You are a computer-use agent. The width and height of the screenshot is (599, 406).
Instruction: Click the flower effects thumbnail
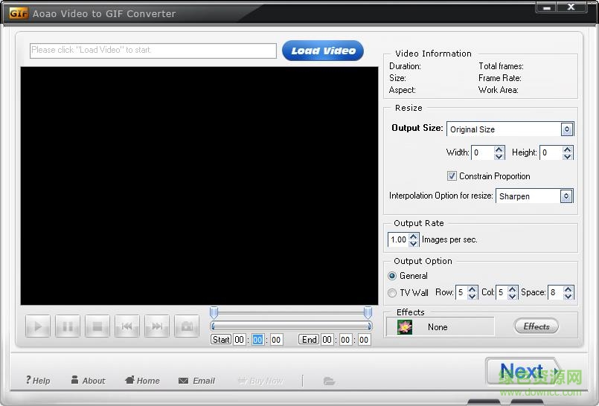(405, 327)
